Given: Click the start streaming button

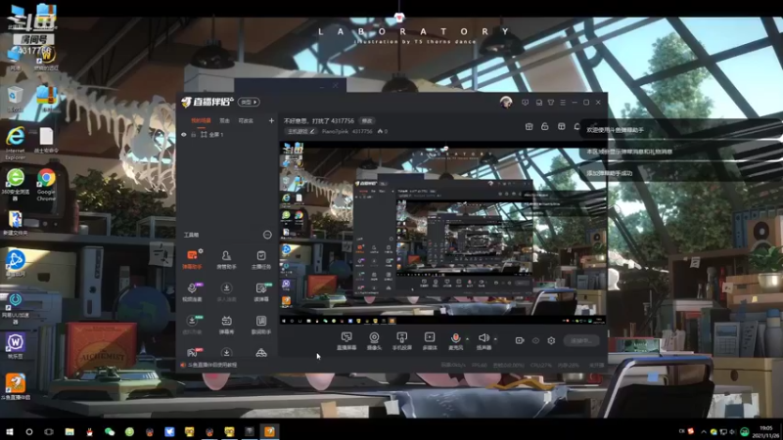Looking at the screenshot, I should pos(581,340).
